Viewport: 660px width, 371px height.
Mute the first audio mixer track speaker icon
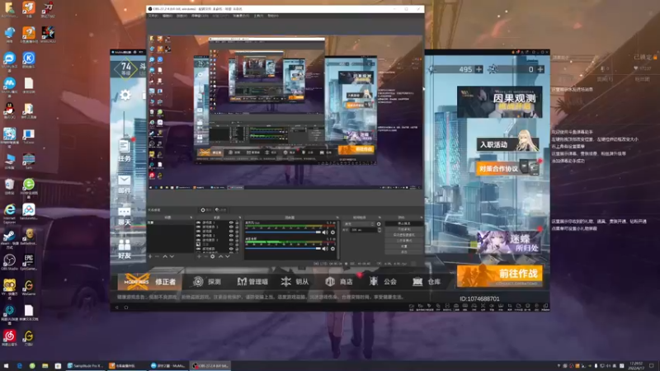325,232
